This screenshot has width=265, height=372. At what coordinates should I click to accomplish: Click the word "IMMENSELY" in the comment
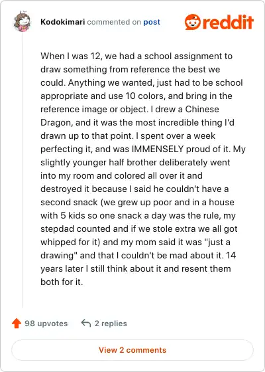(158, 149)
